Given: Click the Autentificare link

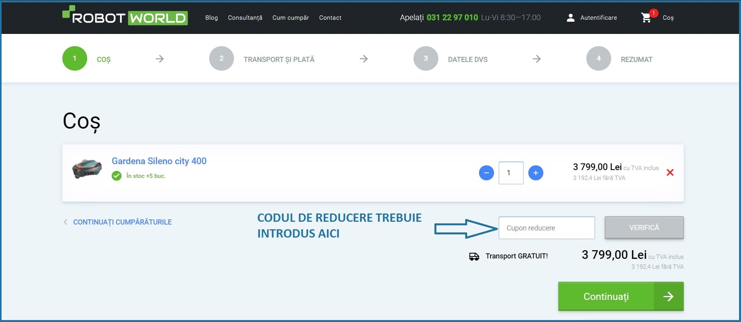Looking at the screenshot, I should [x=599, y=18].
